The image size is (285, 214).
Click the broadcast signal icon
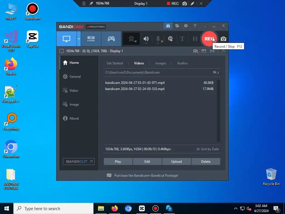[212, 51]
